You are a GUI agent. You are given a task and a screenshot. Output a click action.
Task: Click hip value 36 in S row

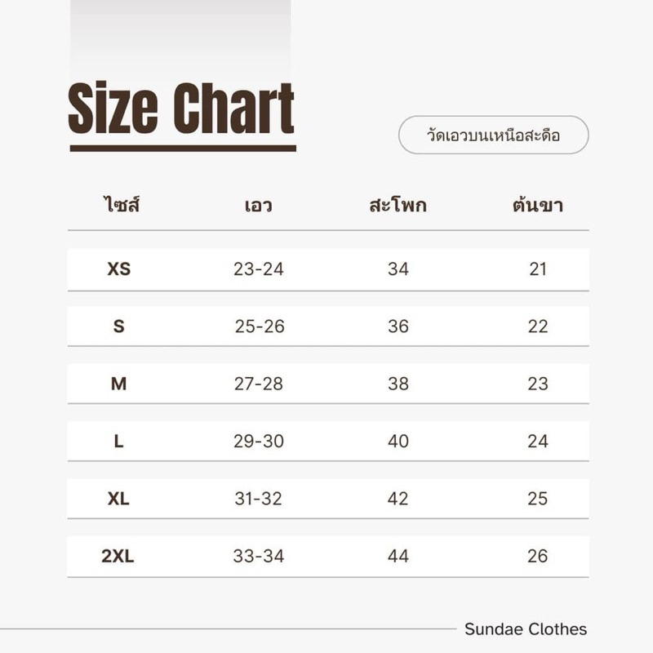pos(398,326)
